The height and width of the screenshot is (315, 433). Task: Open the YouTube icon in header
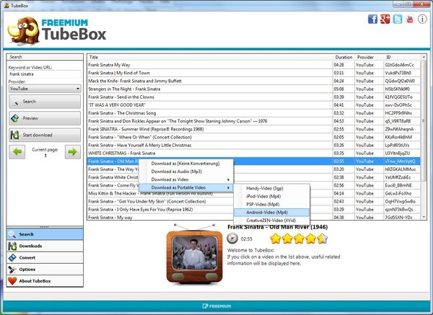[412, 19]
